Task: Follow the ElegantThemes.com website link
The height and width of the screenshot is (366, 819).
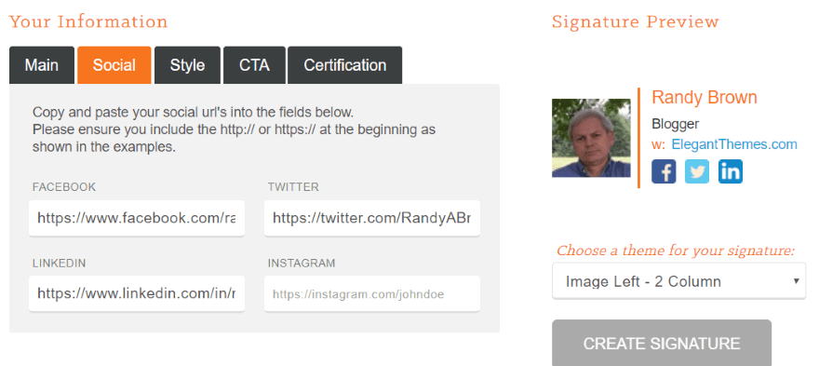Action: point(734,144)
